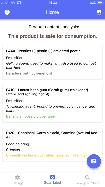This screenshot has width=105, height=187.
Task: Tap the 15:33 clock in status bar
Action: pyautogui.click(x=53, y=3)
